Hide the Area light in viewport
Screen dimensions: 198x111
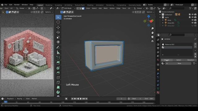(x=192, y=20)
